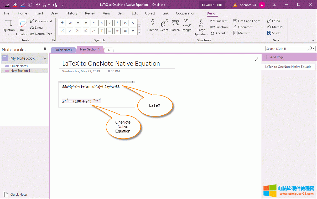Screen dimensions: 317x199
Task: Insert the infinity symbol
Action: click(x=70, y=23)
